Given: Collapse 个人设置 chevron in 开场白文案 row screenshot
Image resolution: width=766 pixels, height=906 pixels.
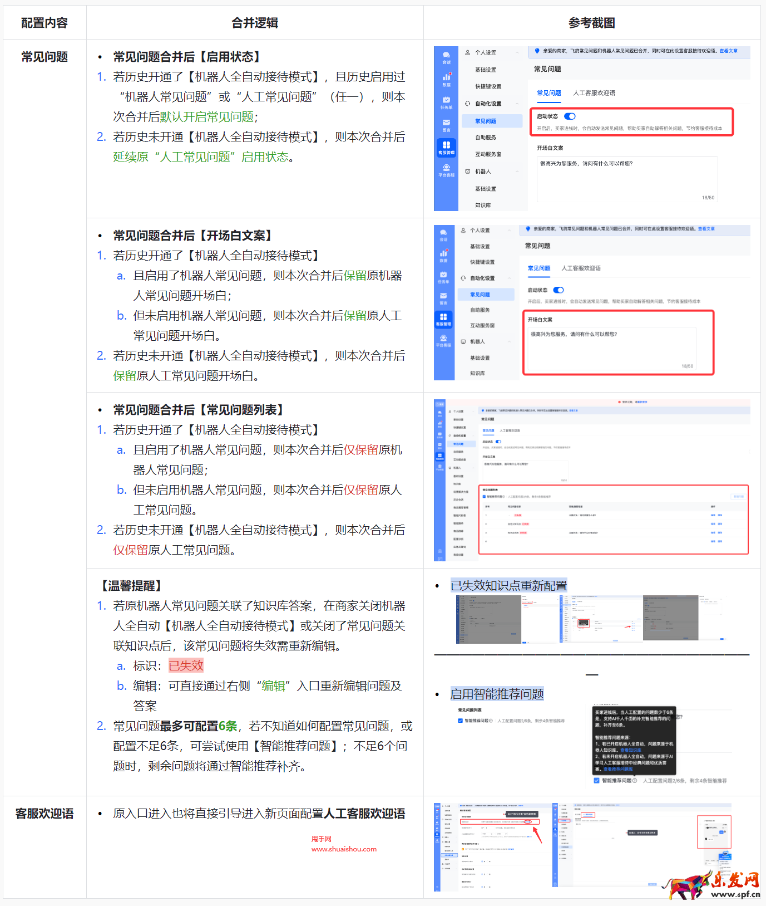Looking at the screenshot, I should click(x=508, y=230).
